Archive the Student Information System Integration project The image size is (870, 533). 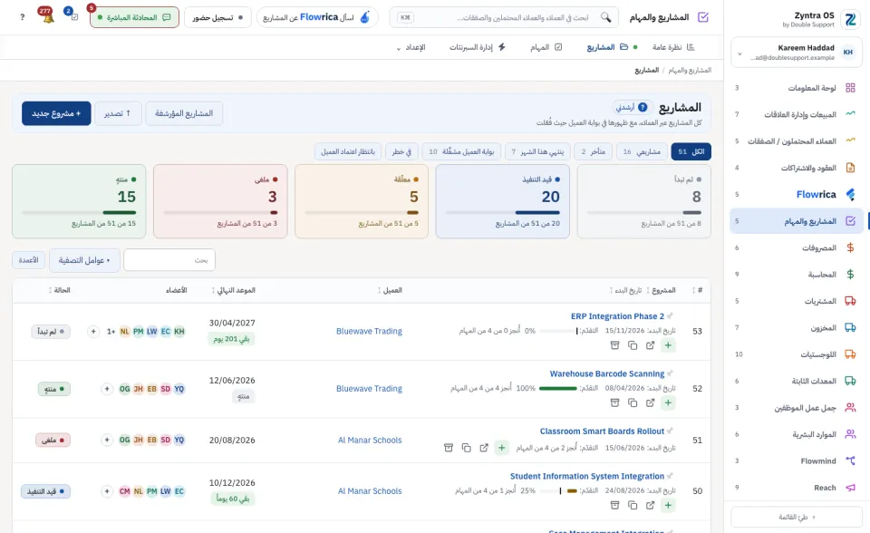(x=614, y=505)
